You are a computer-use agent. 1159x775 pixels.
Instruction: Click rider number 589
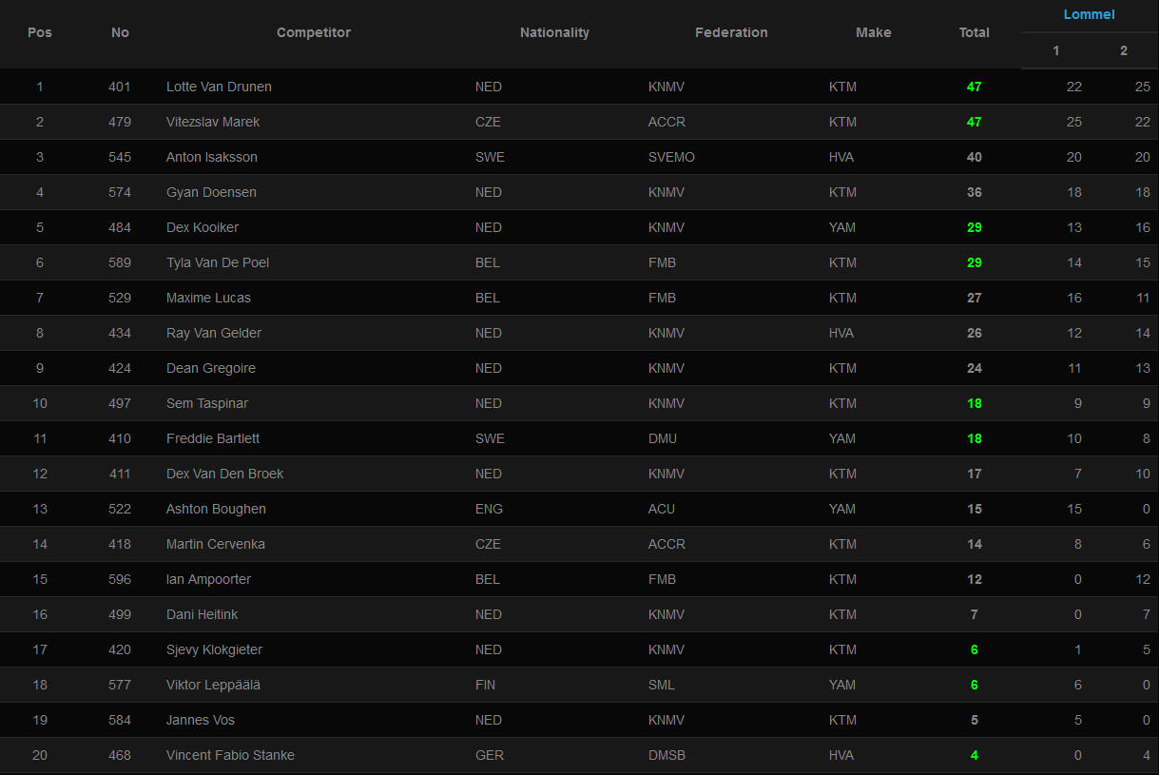point(120,262)
